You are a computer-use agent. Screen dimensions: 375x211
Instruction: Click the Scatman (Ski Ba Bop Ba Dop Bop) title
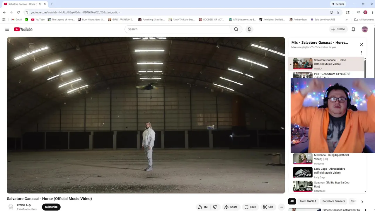pyautogui.click(x=332, y=184)
